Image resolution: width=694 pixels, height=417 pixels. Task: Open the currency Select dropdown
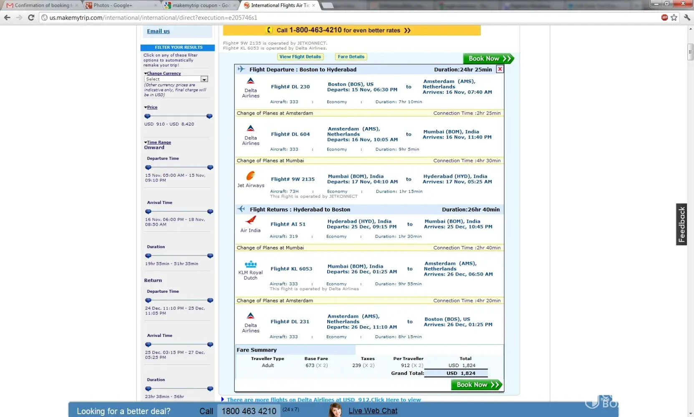[x=176, y=79]
